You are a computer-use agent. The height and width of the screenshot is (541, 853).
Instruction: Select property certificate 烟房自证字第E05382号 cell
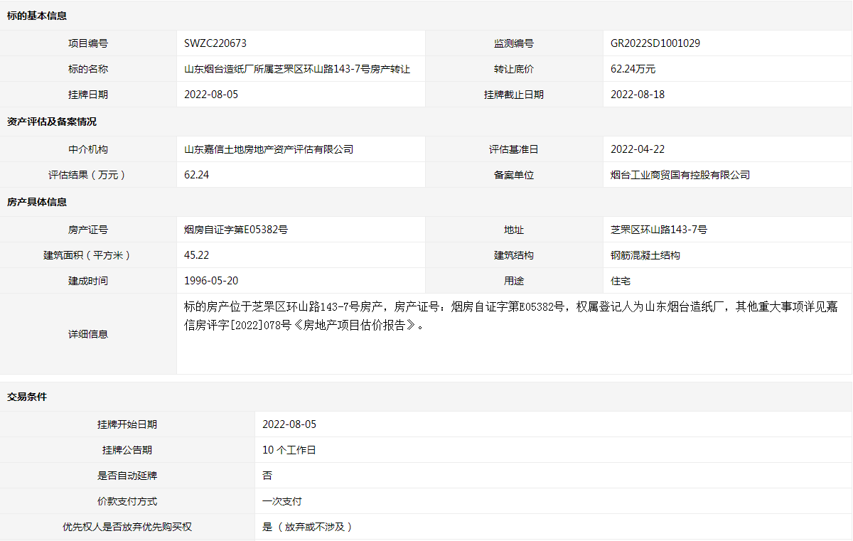(x=301, y=230)
